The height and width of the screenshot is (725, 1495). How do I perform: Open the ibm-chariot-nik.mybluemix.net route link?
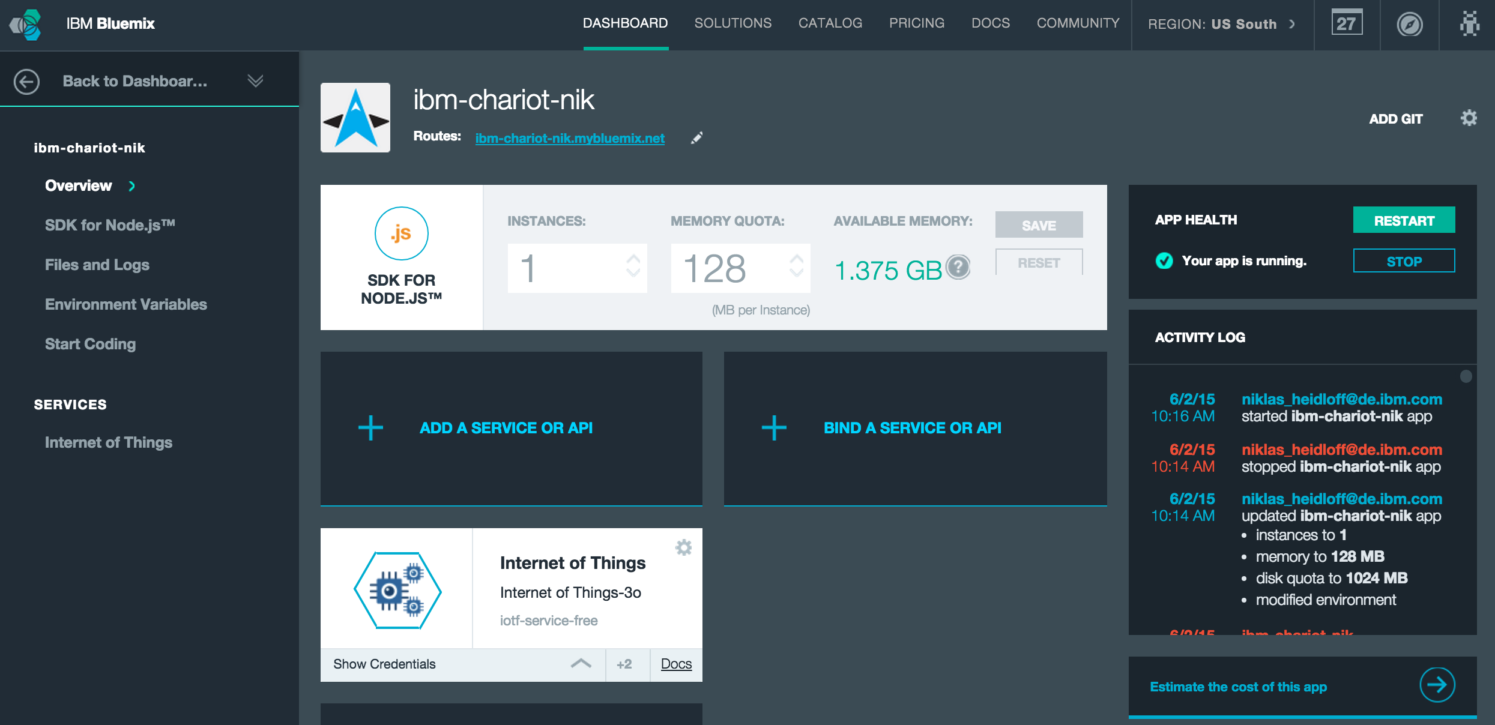569,138
